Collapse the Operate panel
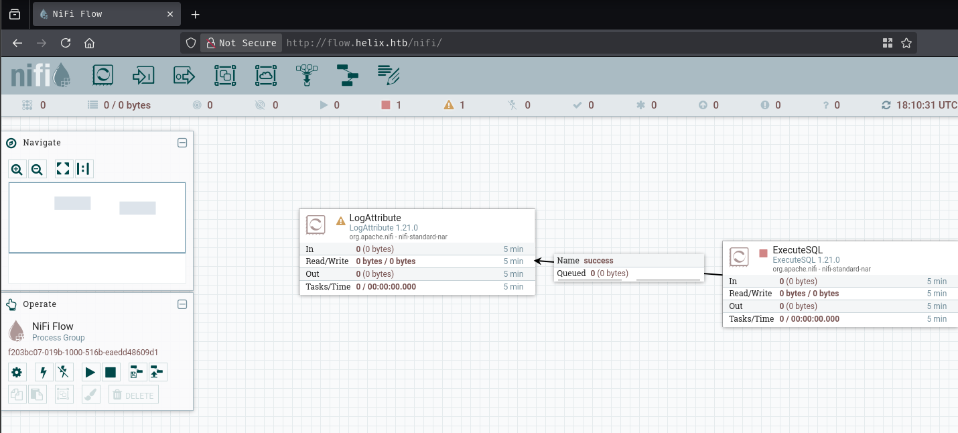Screen dimensions: 958x433 [x=182, y=304]
